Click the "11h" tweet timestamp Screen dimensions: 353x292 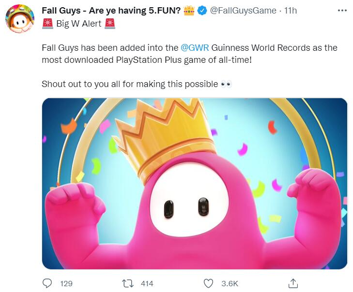click(x=291, y=11)
